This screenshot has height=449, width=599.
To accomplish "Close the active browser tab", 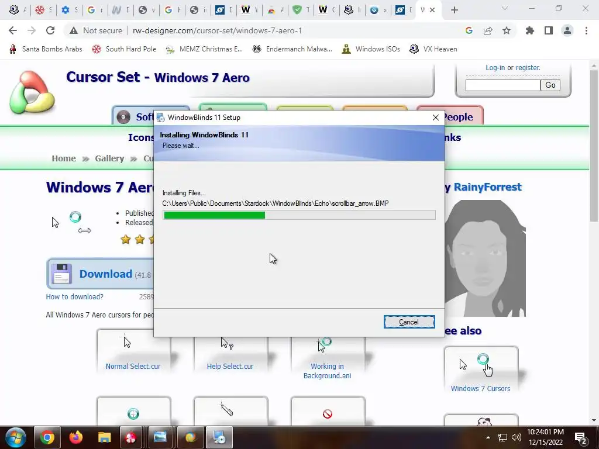I will (432, 10).
